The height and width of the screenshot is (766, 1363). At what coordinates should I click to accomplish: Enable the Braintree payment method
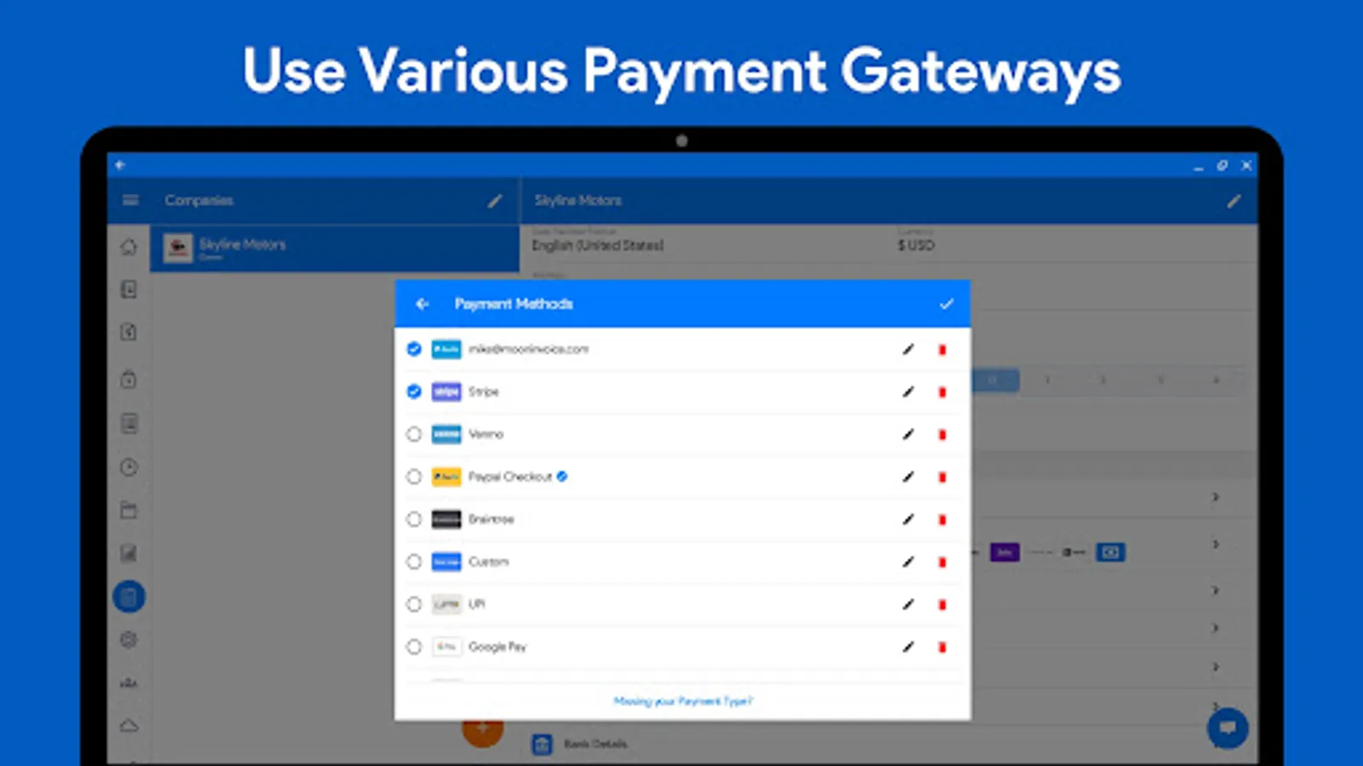pos(414,519)
